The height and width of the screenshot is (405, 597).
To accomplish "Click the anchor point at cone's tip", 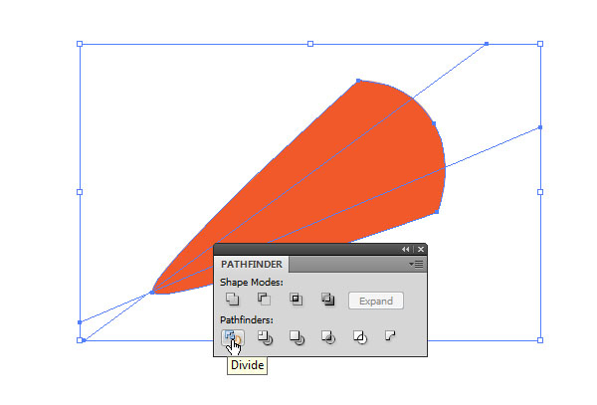I will [x=152, y=293].
